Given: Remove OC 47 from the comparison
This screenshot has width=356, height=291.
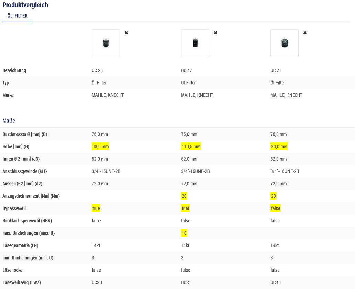Looking at the screenshot, I should 215,33.
